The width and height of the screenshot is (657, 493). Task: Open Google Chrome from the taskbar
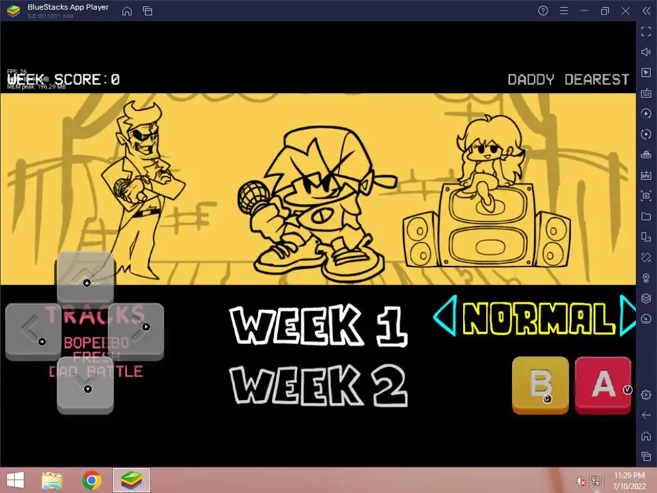91,480
